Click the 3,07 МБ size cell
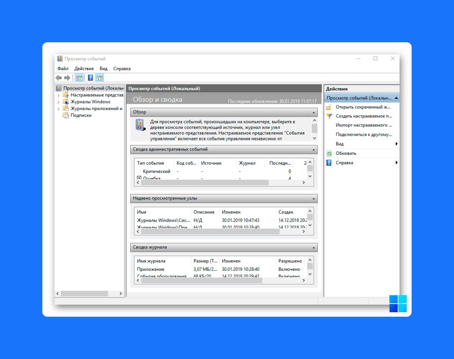 tap(205, 269)
